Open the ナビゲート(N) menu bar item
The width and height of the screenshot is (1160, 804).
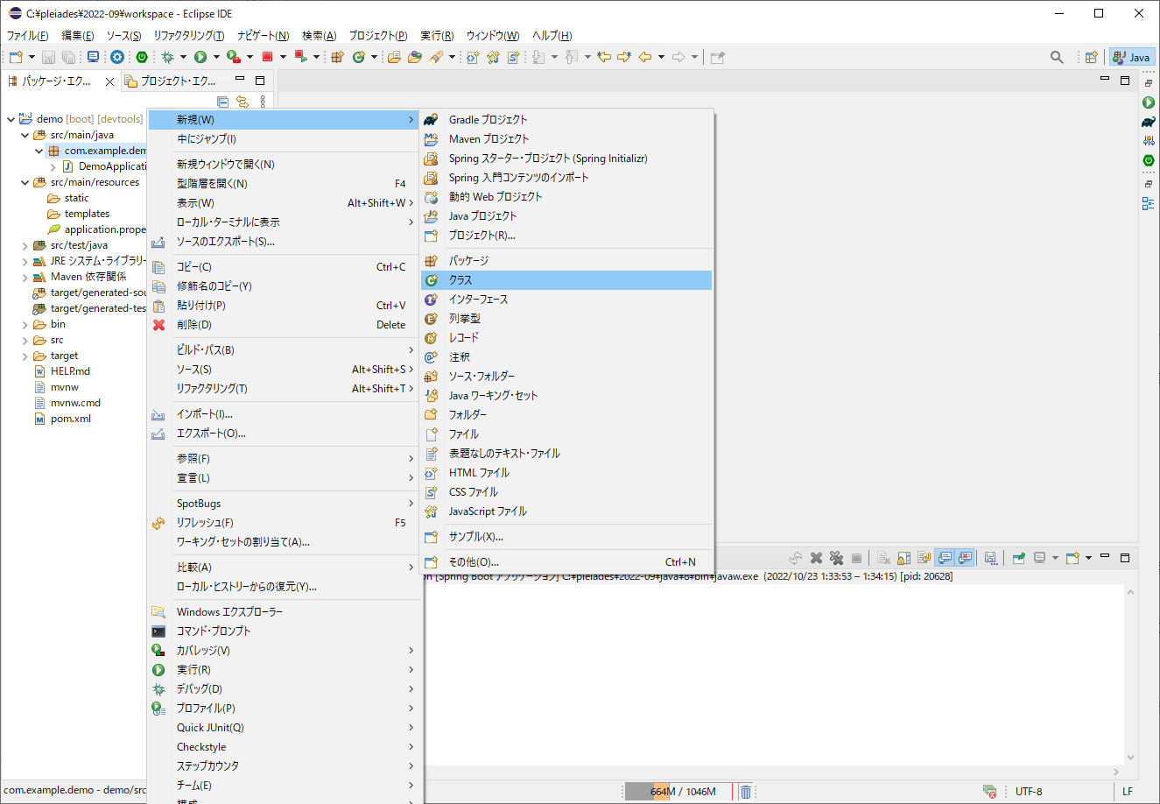[x=263, y=36]
